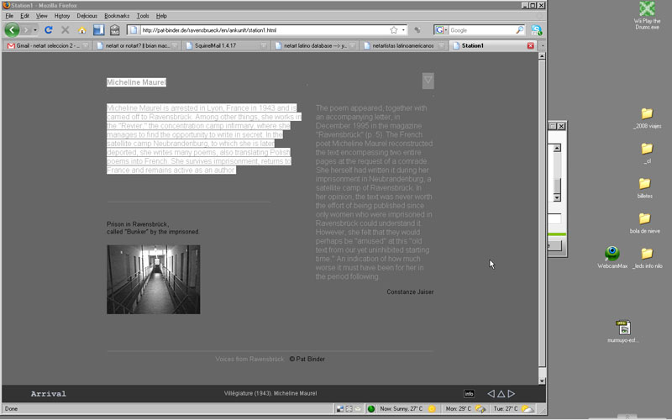Click the search magnifier icon
This screenshot has width=672, height=420.
[x=519, y=30]
